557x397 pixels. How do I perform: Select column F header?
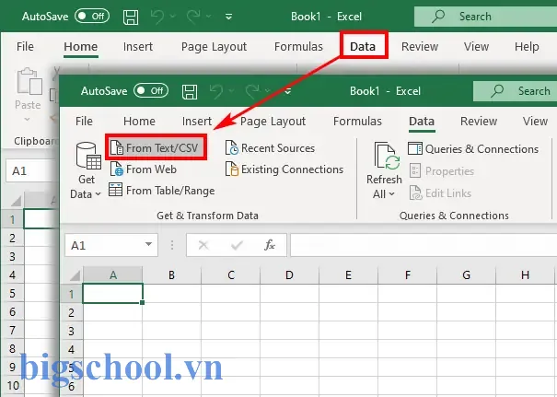point(407,275)
